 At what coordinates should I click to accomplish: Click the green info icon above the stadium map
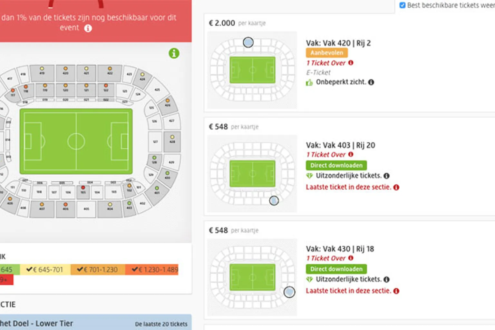point(174,53)
